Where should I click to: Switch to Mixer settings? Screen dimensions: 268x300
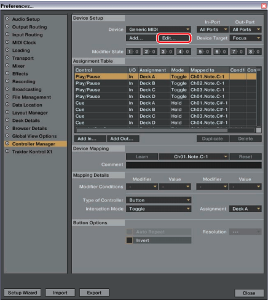click(18, 66)
